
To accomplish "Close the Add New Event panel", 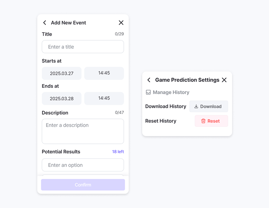I will (x=121, y=23).
